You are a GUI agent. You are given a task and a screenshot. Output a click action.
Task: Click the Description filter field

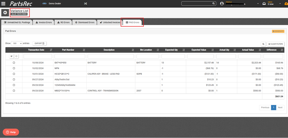click(x=110, y=56)
